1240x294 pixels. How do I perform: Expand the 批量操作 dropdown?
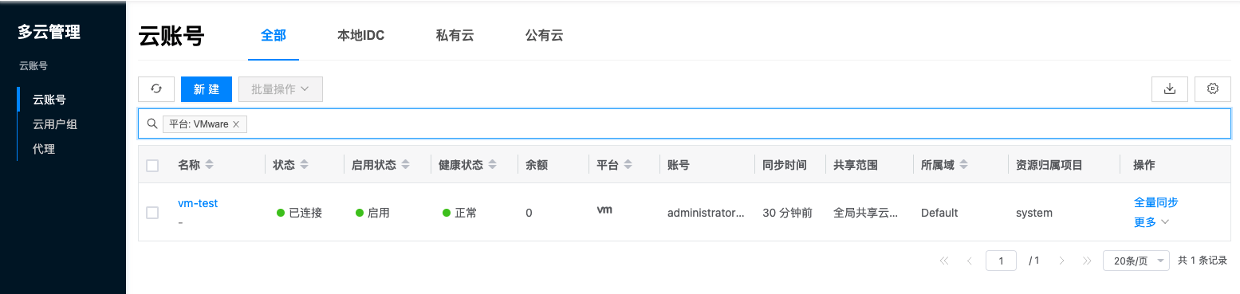coord(281,89)
